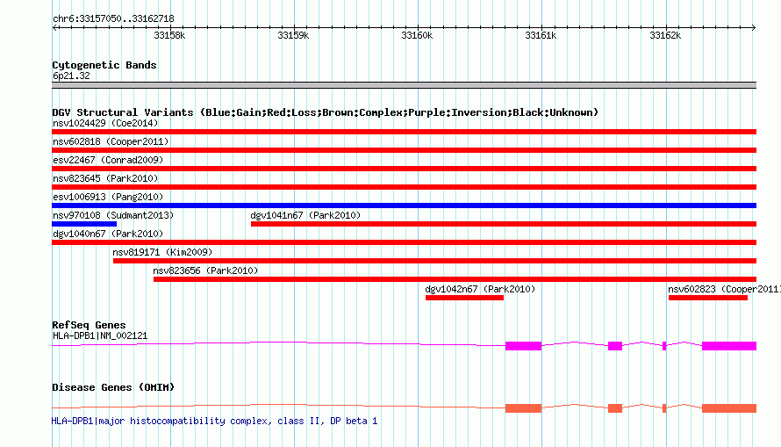Click the short blue nsv970108 (Sudmant2013) bar
The image size is (781, 447).
84,224
